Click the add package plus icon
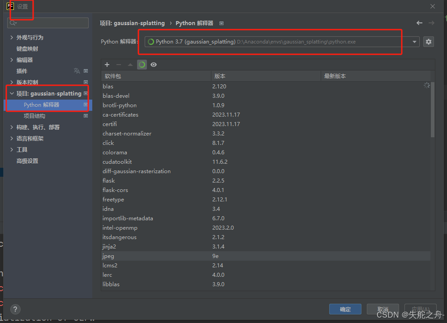The width and height of the screenshot is (447, 323). coord(107,65)
